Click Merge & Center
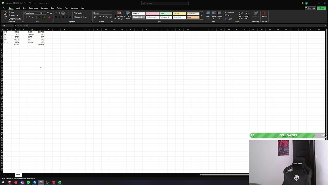The image size is (328, 185). [80, 17]
